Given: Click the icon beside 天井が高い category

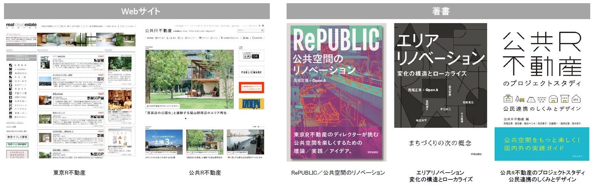Looking at the screenshot, I should 10,101.
